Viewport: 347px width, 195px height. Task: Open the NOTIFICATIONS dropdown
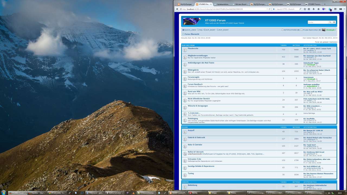click(290, 30)
